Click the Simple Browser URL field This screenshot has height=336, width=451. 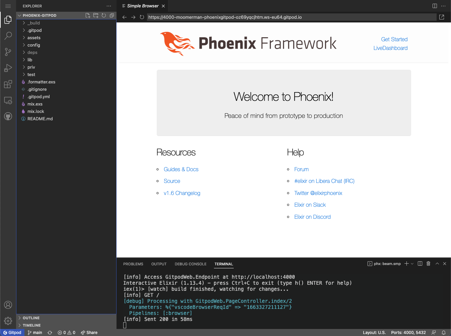pos(291,17)
